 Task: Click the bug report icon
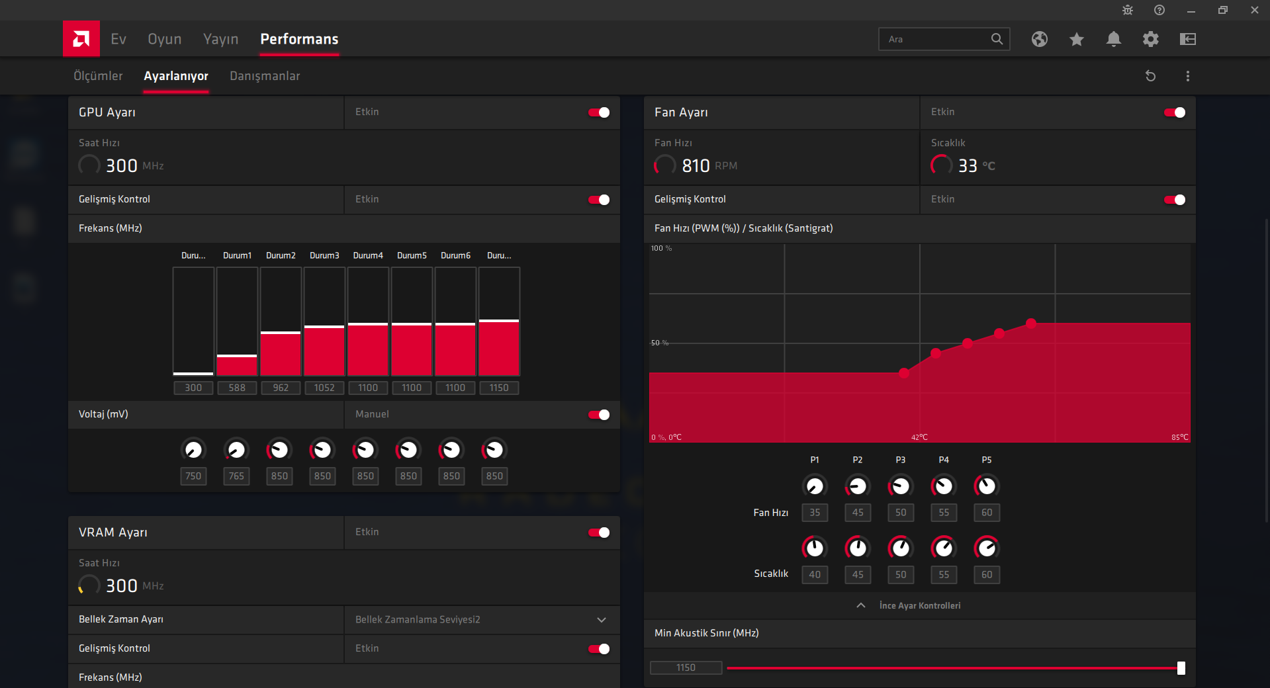pyautogui.click(x=1128, y=10)
